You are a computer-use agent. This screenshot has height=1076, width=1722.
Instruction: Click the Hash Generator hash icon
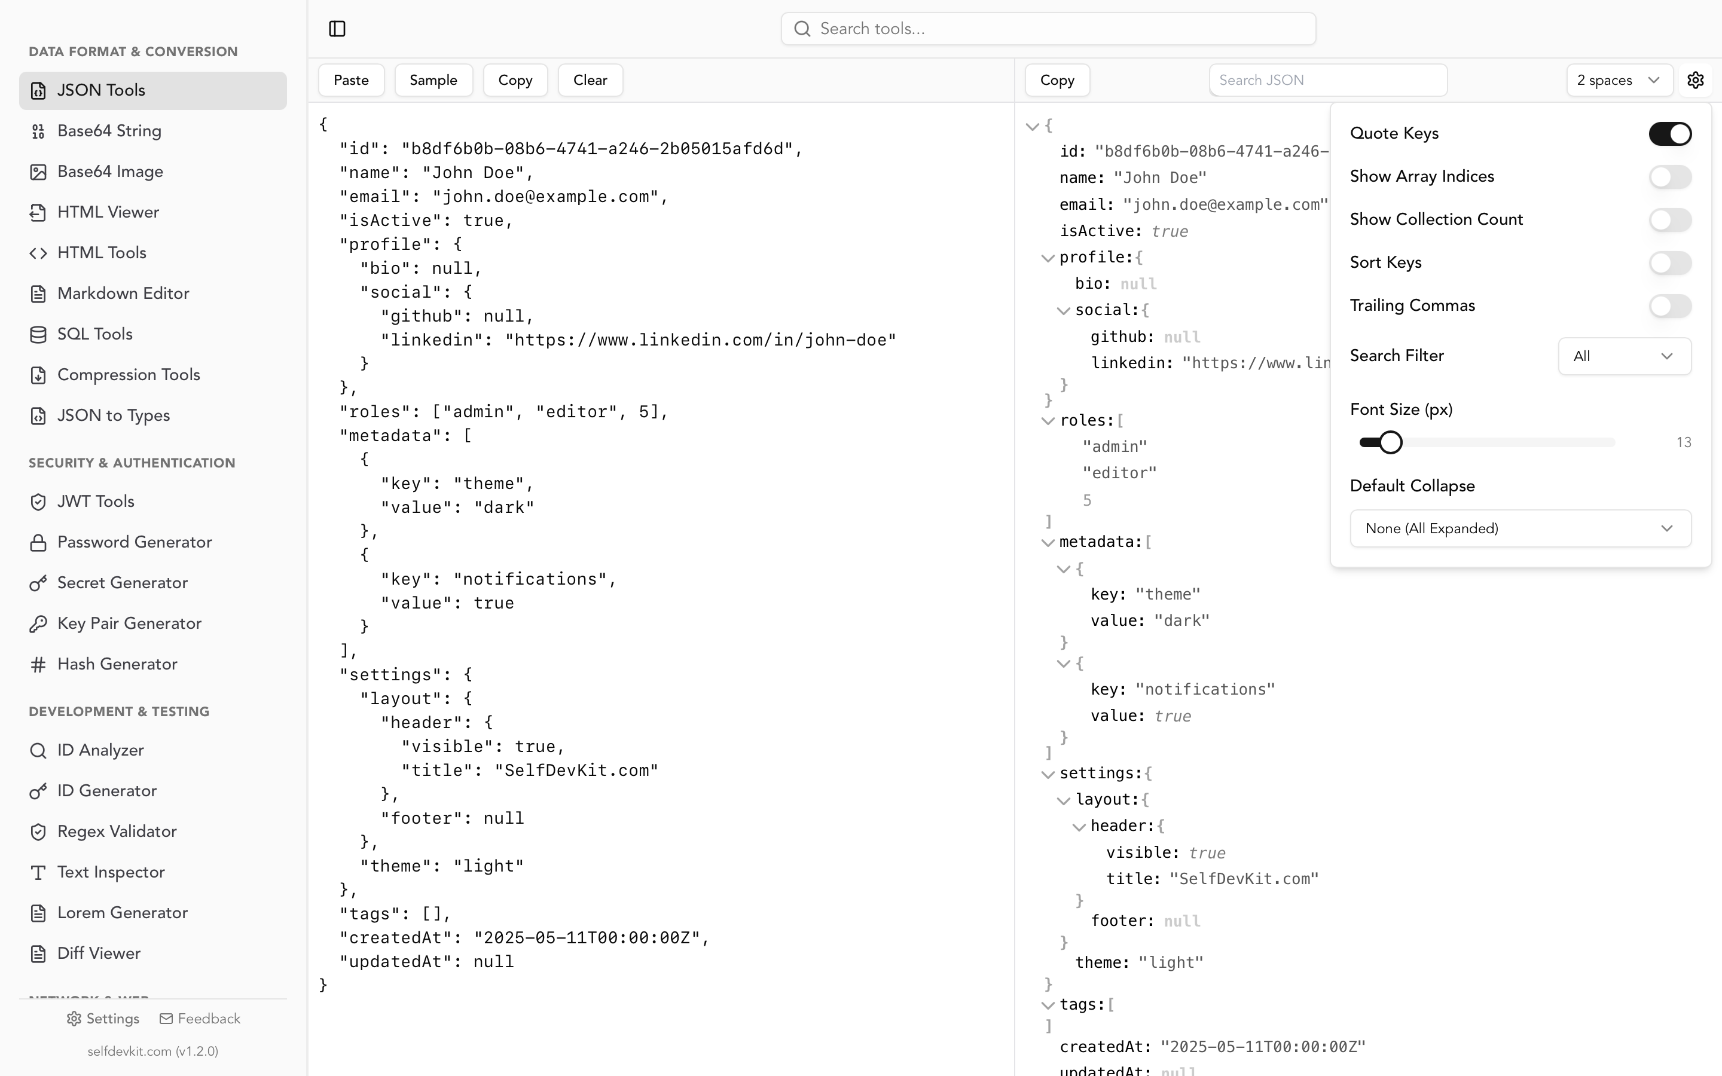(x=38, y=664)
